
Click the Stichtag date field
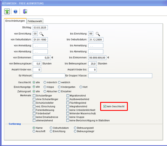(40, 28)
